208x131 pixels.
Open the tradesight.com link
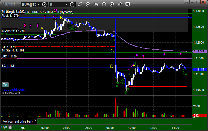pyautogui.click(x=13, y=90)
